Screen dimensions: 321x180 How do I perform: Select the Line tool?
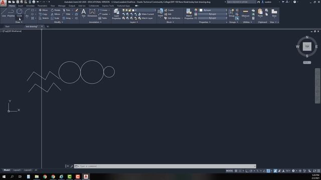pyautogui.click(x=4, y=12)
